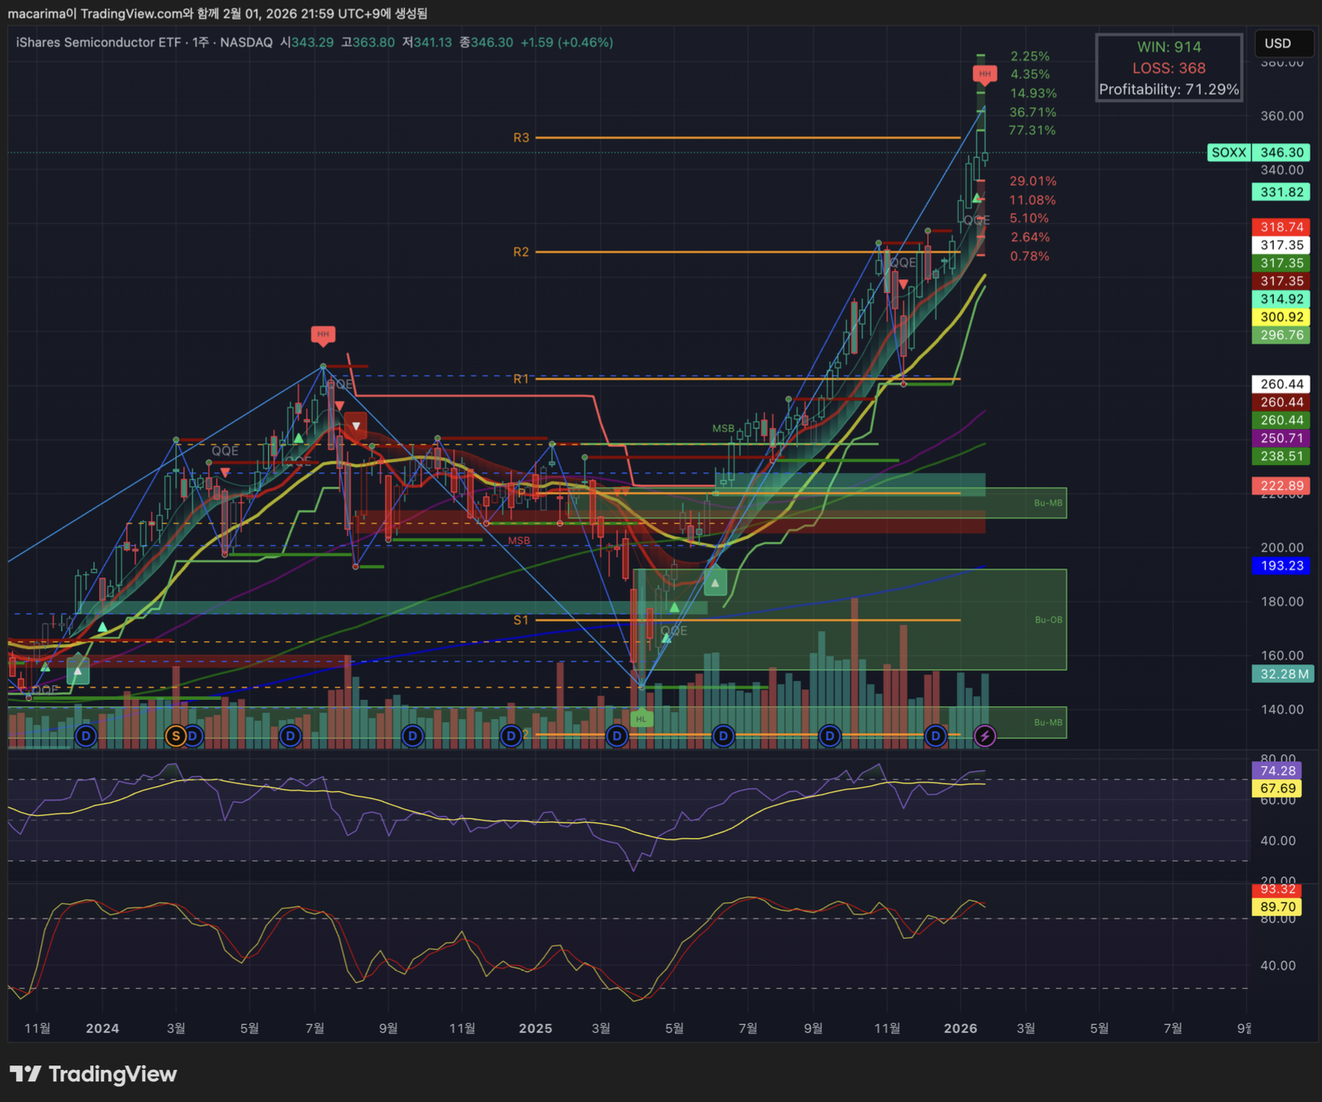Screen dimensions: 1322x1102
Task: Click the yellow 300.92 moving average price tag
Action: click(x=1281, y=317)
